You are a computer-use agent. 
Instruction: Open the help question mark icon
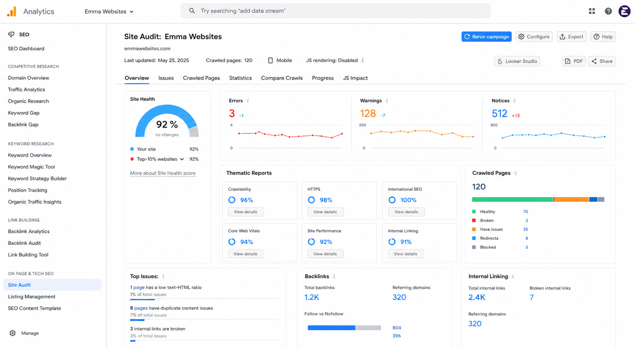point(608,11)
